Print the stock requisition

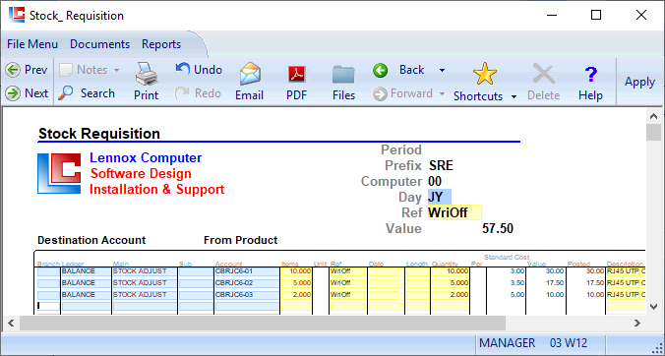click(x=147, y=82)
